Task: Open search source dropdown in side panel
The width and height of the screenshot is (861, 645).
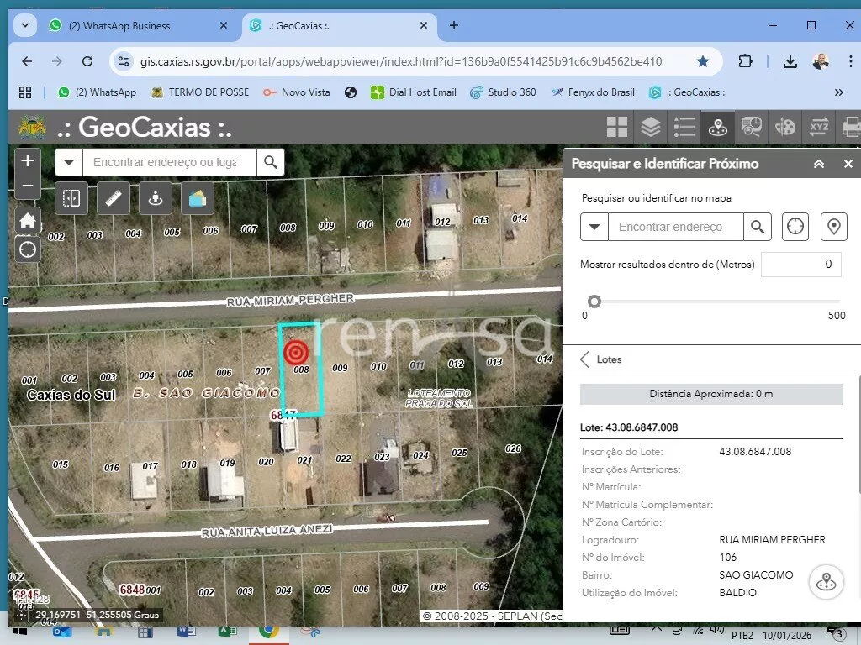Action: (x=594, y=227)
